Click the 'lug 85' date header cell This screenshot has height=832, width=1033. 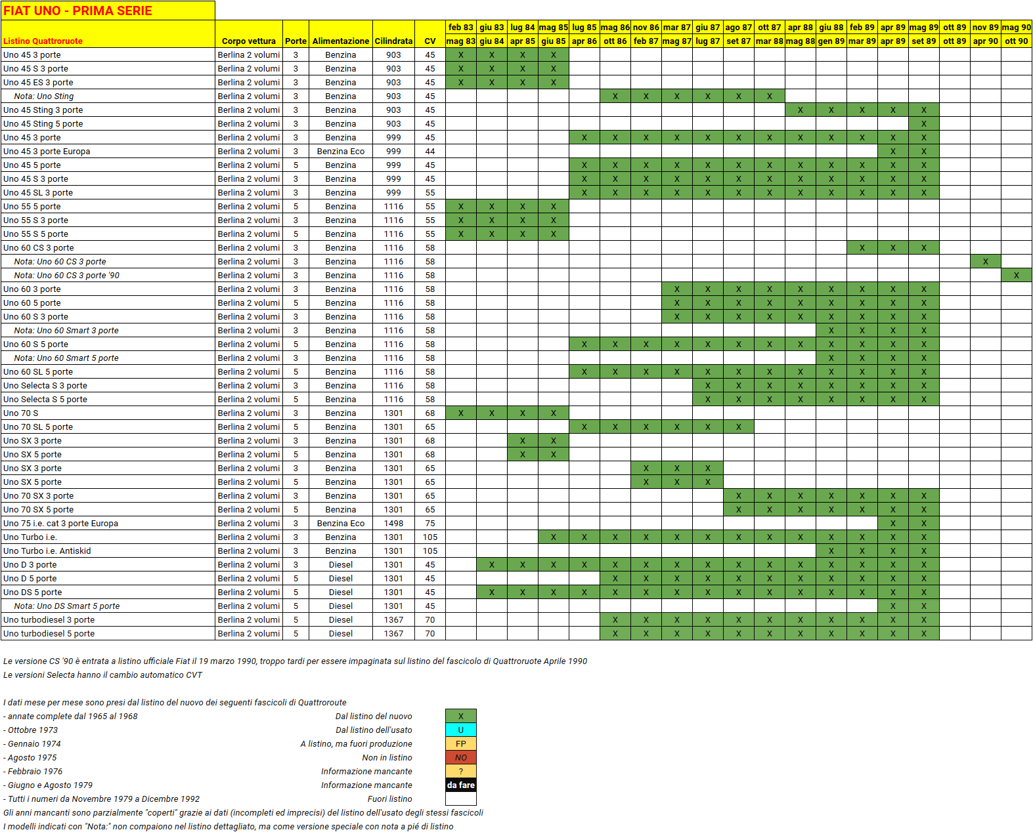pyautogui.click(x=584, y=27)
